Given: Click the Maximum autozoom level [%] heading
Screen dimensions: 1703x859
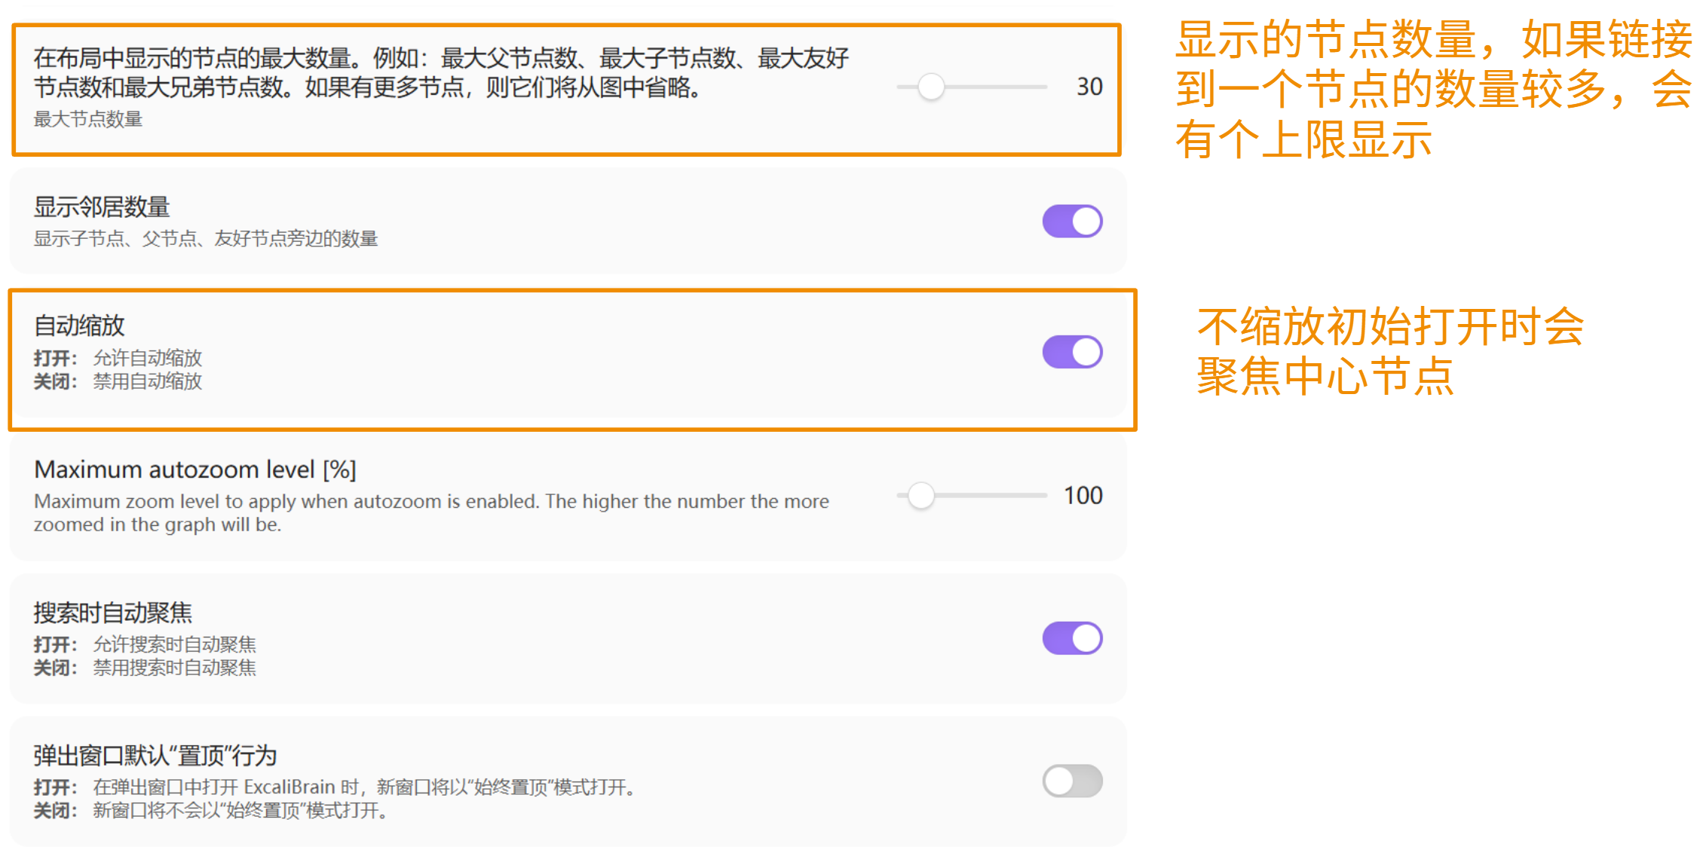Looking at the screenshot, I should [194, 469].
